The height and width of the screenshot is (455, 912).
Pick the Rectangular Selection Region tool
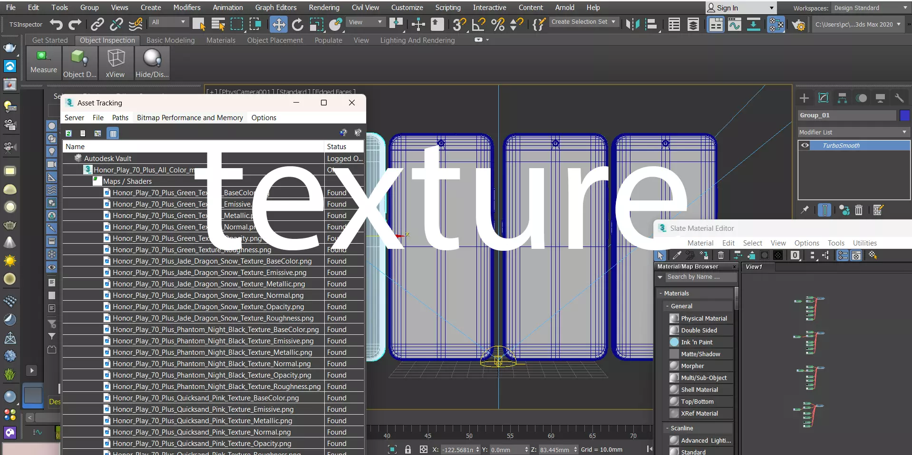pos(237,24)
